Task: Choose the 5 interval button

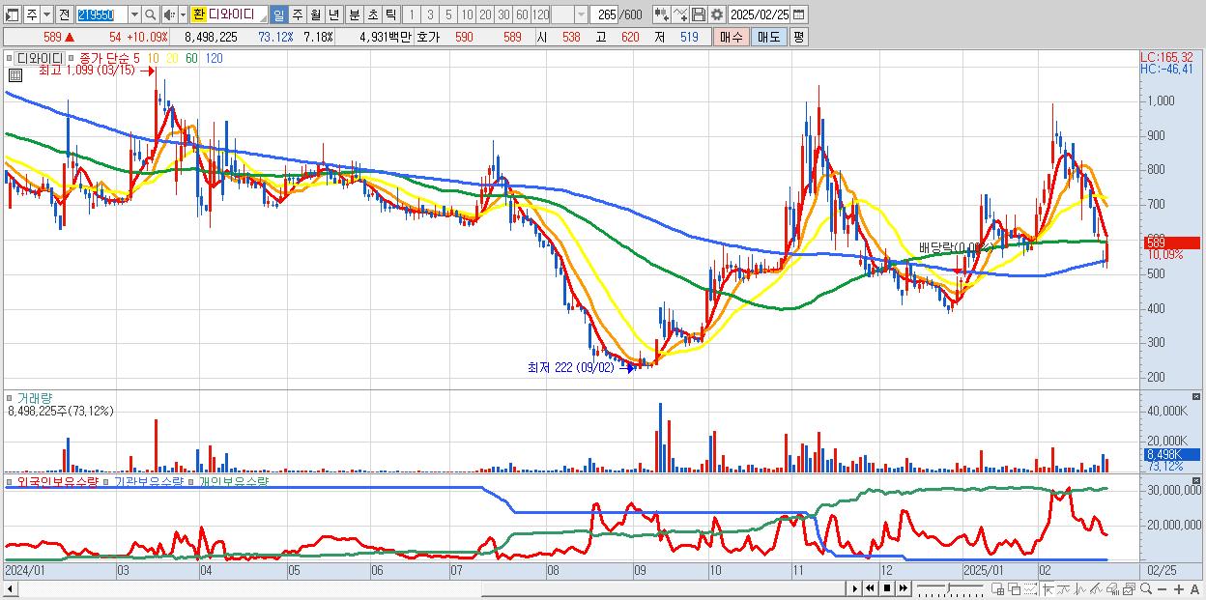Action: pos(448,14)
